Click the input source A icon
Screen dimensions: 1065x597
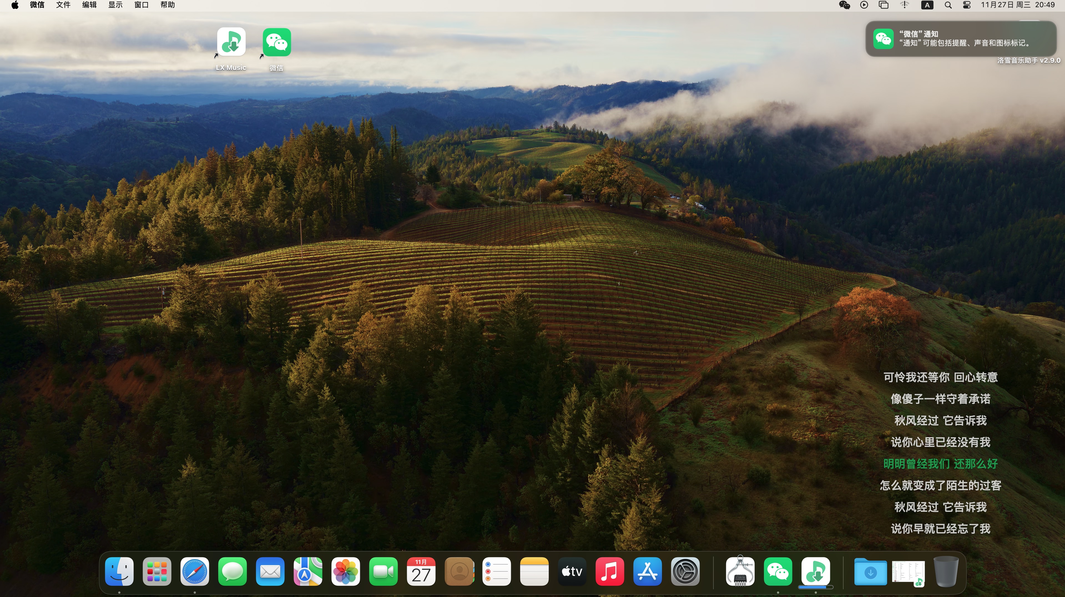927,5
